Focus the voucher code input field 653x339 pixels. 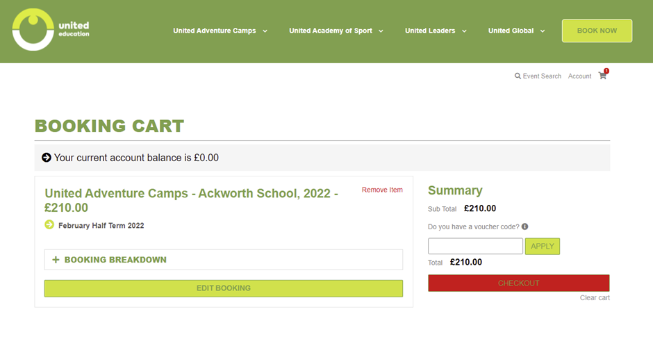tap(475, 246)
